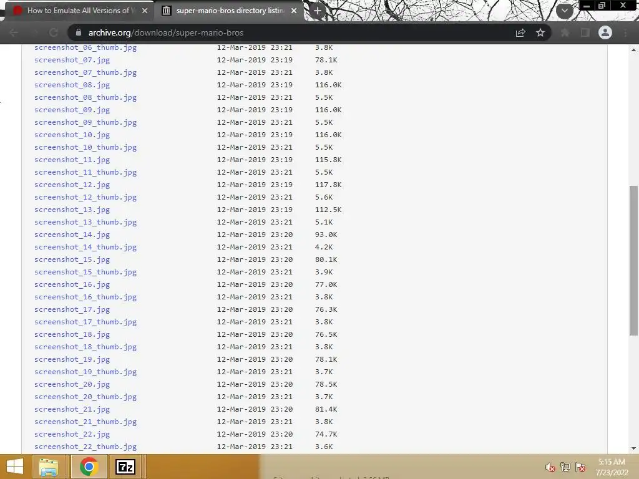Open screenshot_19_thumb.jpg link
Viewport: 639px width, 479px height.
(x=85, y=372)
